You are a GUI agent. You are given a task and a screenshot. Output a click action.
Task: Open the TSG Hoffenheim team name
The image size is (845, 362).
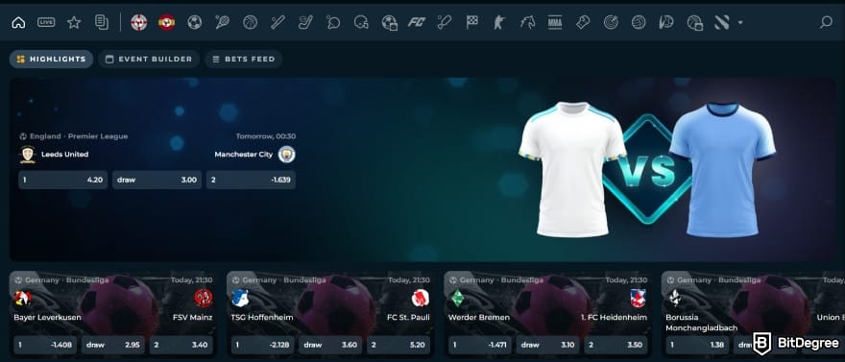(262, 317)
